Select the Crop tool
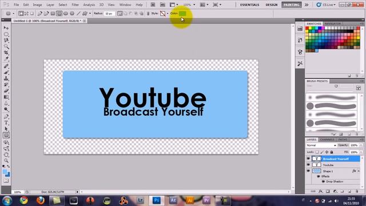The height and width of the screenshot is (206, 366). click(6, 53)
